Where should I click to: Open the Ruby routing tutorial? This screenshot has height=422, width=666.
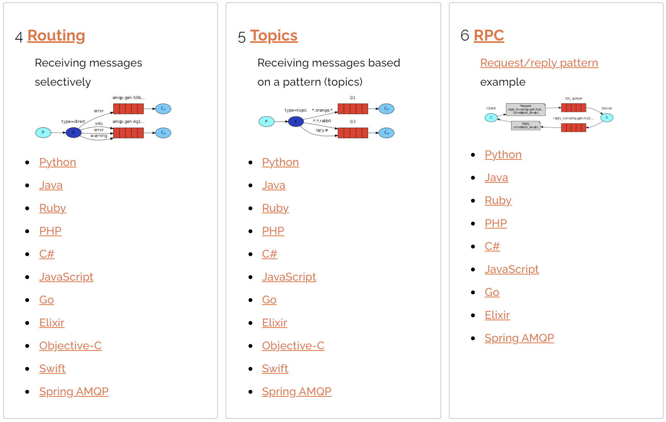(x=52, y=208)
